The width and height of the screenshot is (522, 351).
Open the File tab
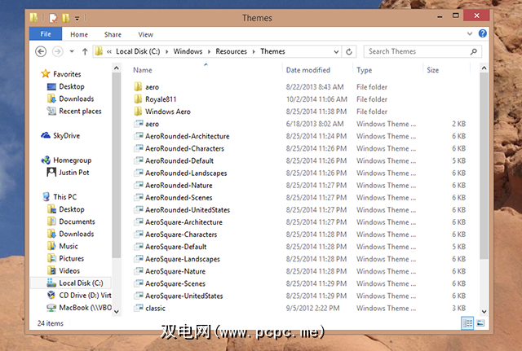click(x=46, y=34)
